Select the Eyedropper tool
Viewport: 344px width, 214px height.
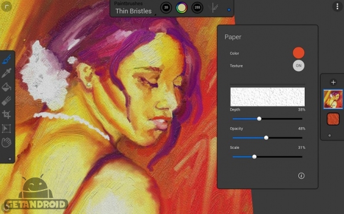click(x=7, y=73)
